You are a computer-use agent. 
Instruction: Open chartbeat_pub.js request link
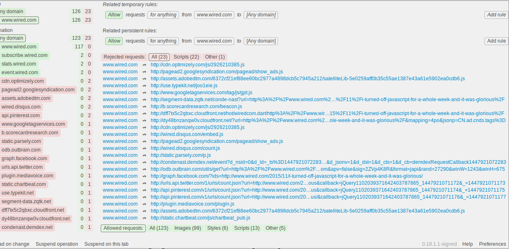pyautogui.click(x=200, y=218)
